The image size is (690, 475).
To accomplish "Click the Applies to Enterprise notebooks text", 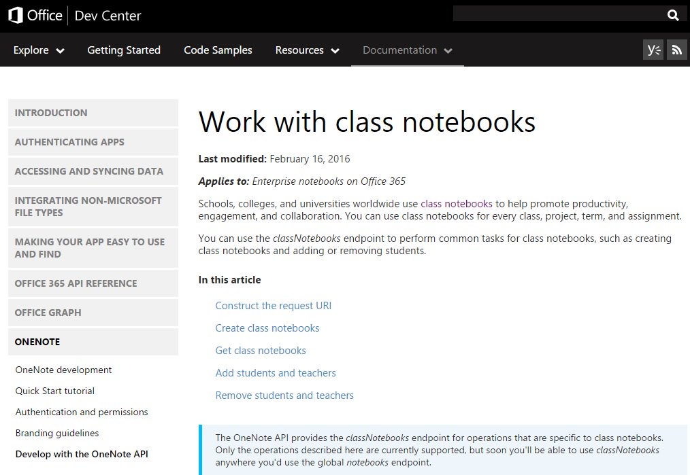I will tap(302, 181).
